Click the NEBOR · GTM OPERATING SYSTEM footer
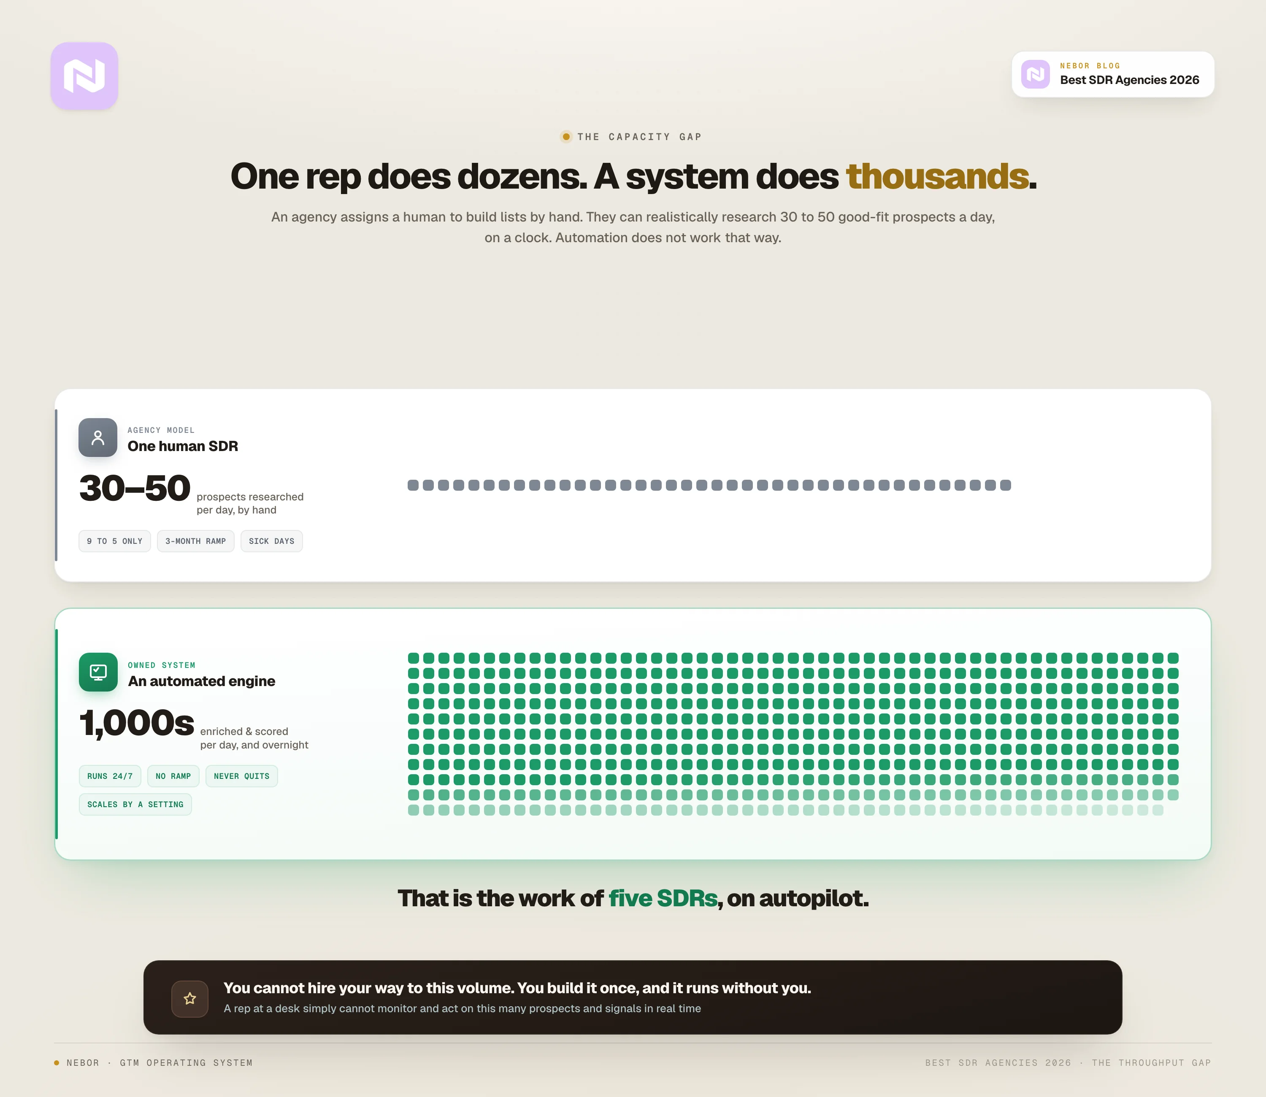This screenshot has height=1097, width=1266. [x=154, y=1063]
